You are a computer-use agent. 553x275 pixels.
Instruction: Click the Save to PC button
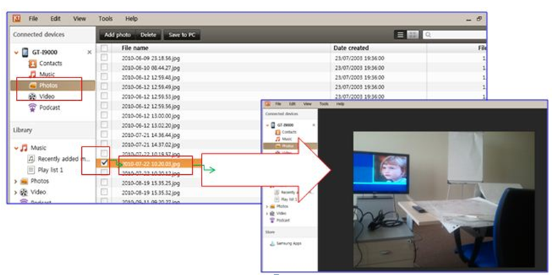pos(182,35)
